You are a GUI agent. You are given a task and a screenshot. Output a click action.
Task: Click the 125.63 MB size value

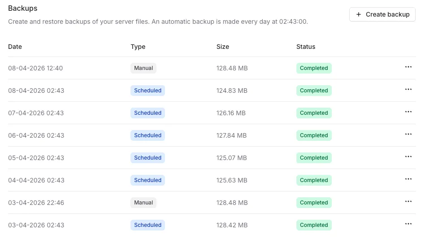coord(232,180)
